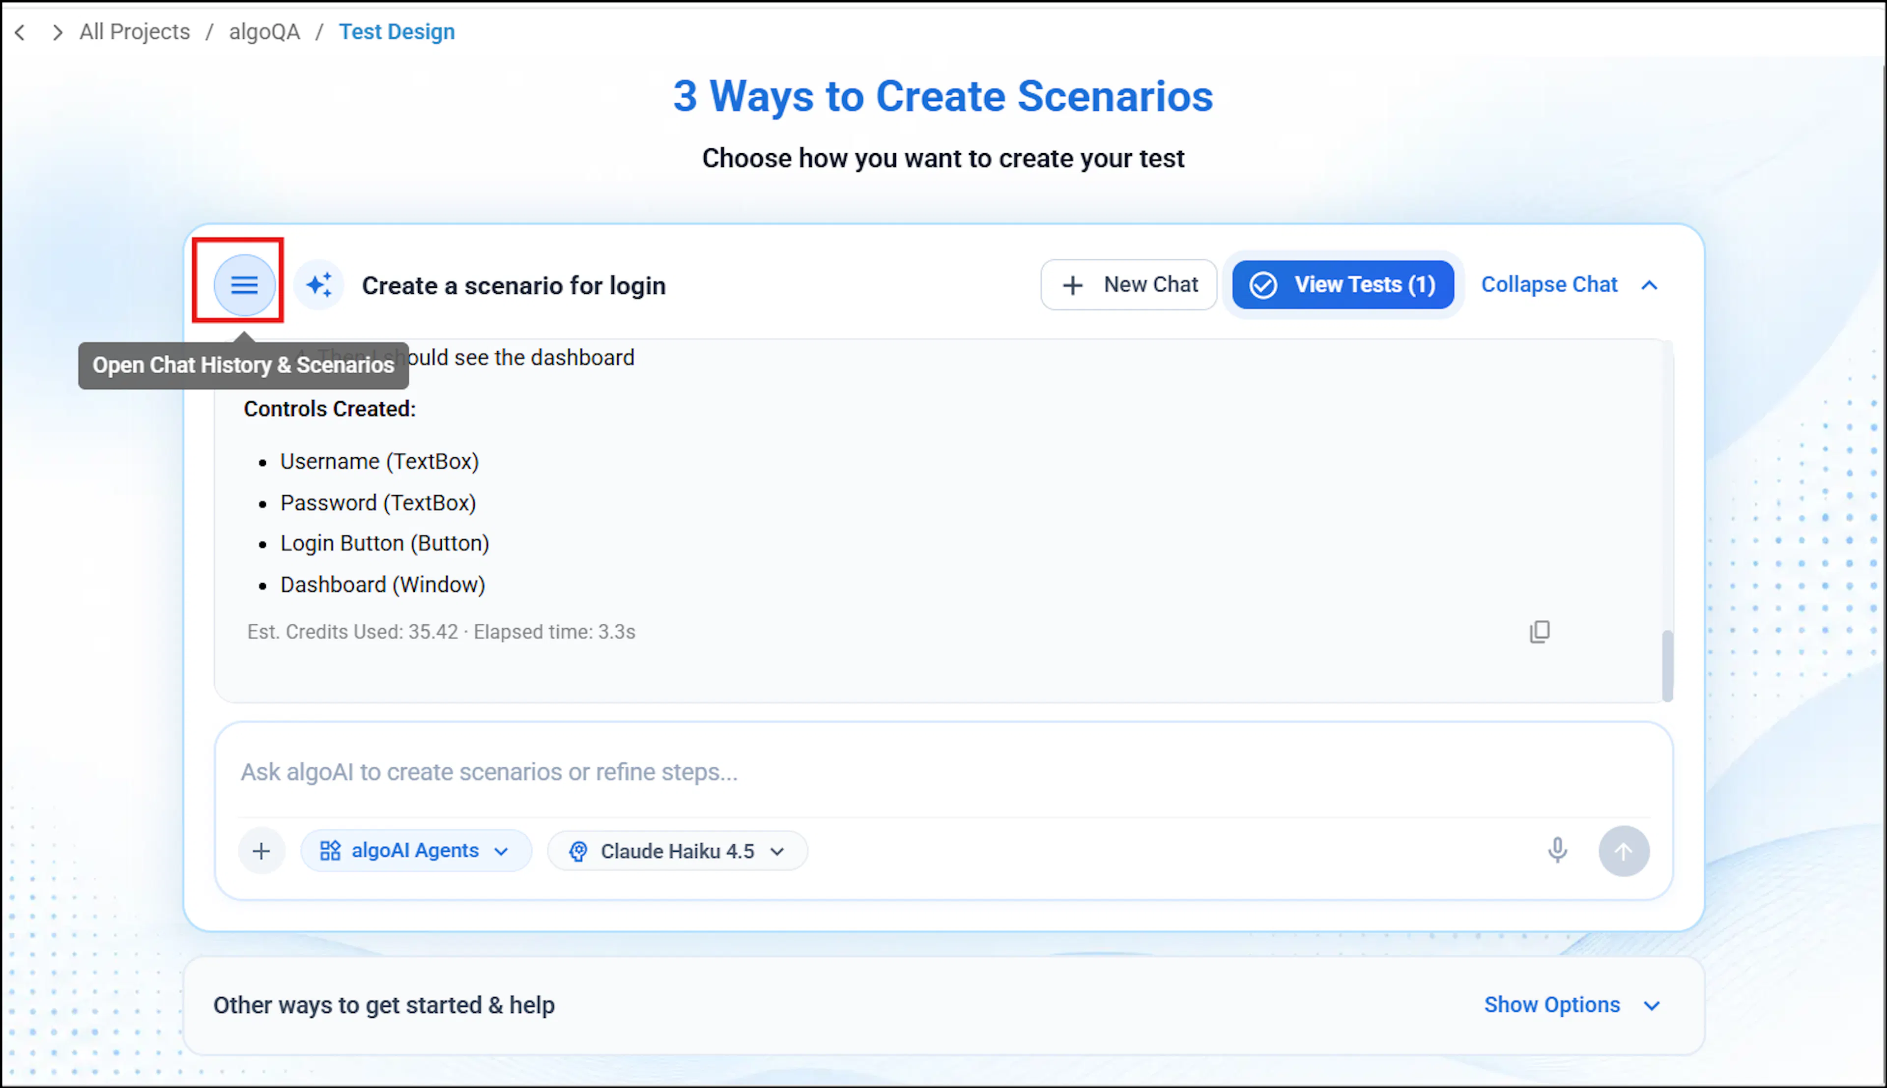1887x1088 pixels.
Task: Open the Claude Haiku 4.5 model dropdown
Action: click(x=677, y=851)
